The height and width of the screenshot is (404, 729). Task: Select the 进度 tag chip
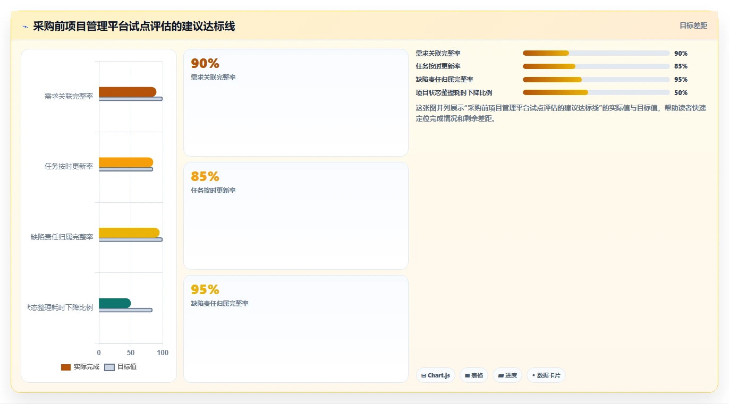(x=507, y=375)
